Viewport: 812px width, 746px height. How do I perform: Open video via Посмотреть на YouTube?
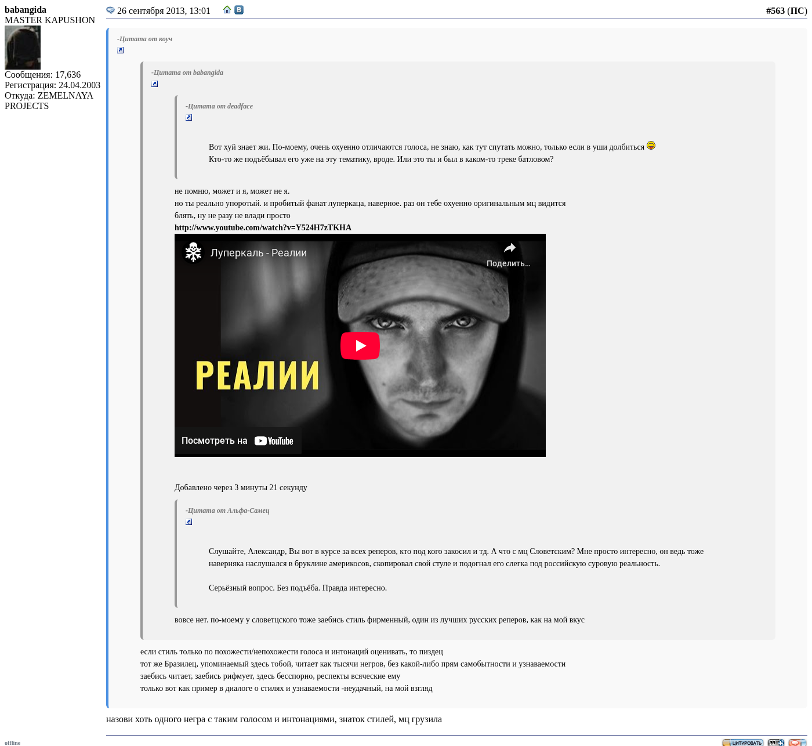coord(238,441)
